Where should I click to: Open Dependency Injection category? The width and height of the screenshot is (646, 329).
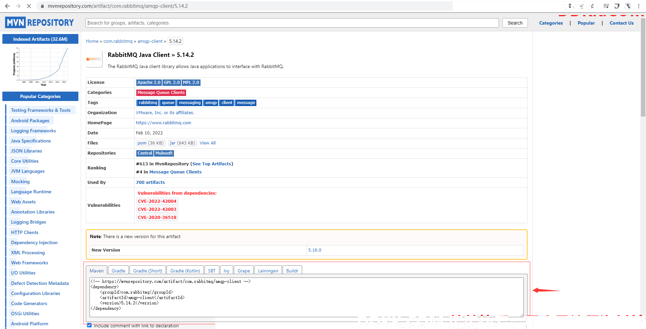[x=34, y=242]
